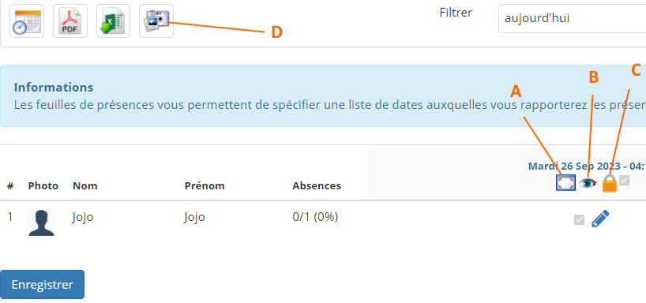Click the Absences column header
The image size is (646, 303).
click(317, 185)
